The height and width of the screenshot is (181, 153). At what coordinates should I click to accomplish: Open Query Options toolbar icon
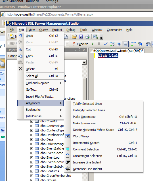tap(119, 44)
